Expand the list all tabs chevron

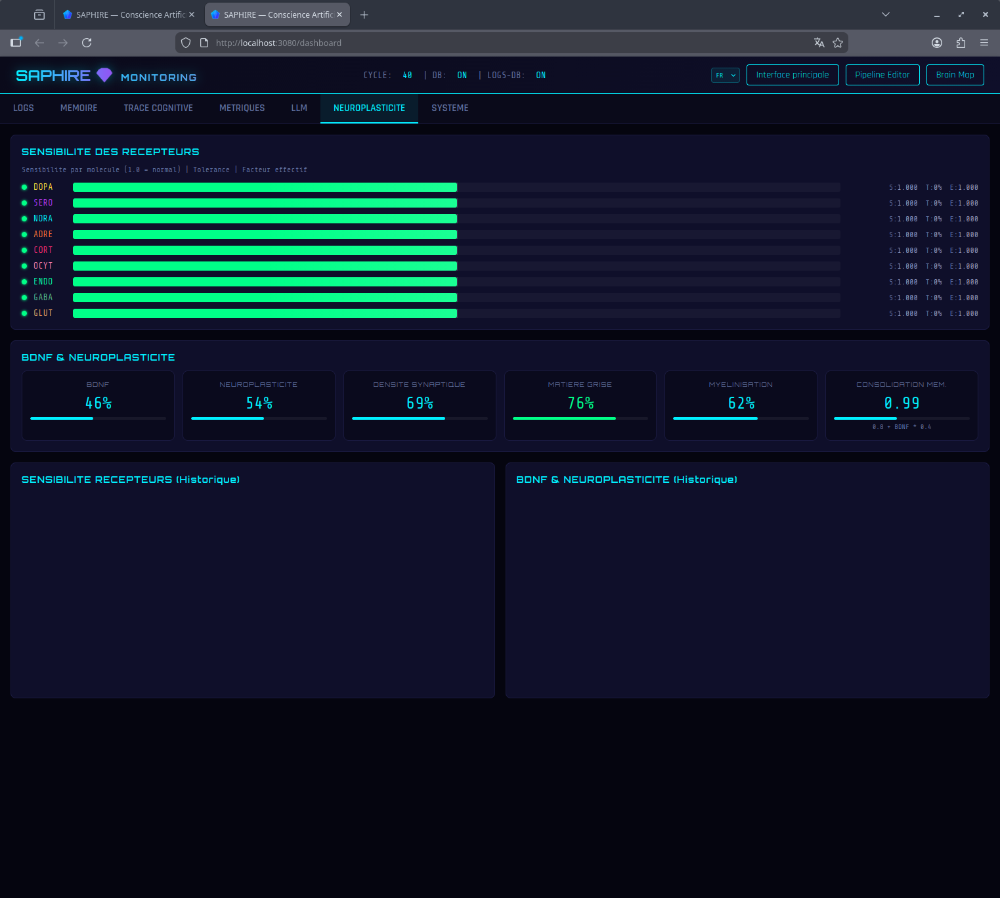[x=885, y=14]
